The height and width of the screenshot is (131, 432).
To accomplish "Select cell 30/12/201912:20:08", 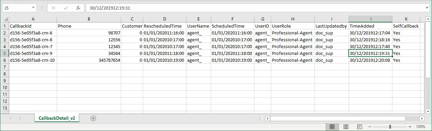I will pos(371,60).
